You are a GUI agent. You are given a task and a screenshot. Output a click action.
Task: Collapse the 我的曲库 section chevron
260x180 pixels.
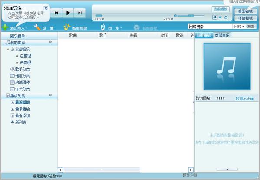(50, 42)
